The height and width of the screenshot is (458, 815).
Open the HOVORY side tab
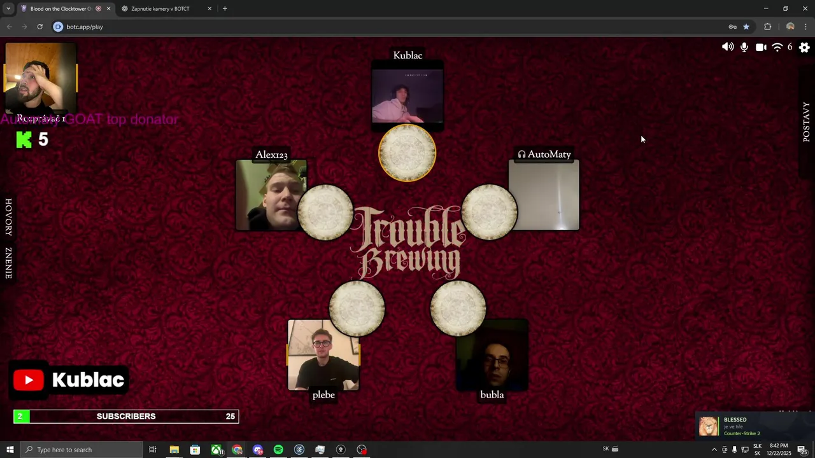pos(8,218)
